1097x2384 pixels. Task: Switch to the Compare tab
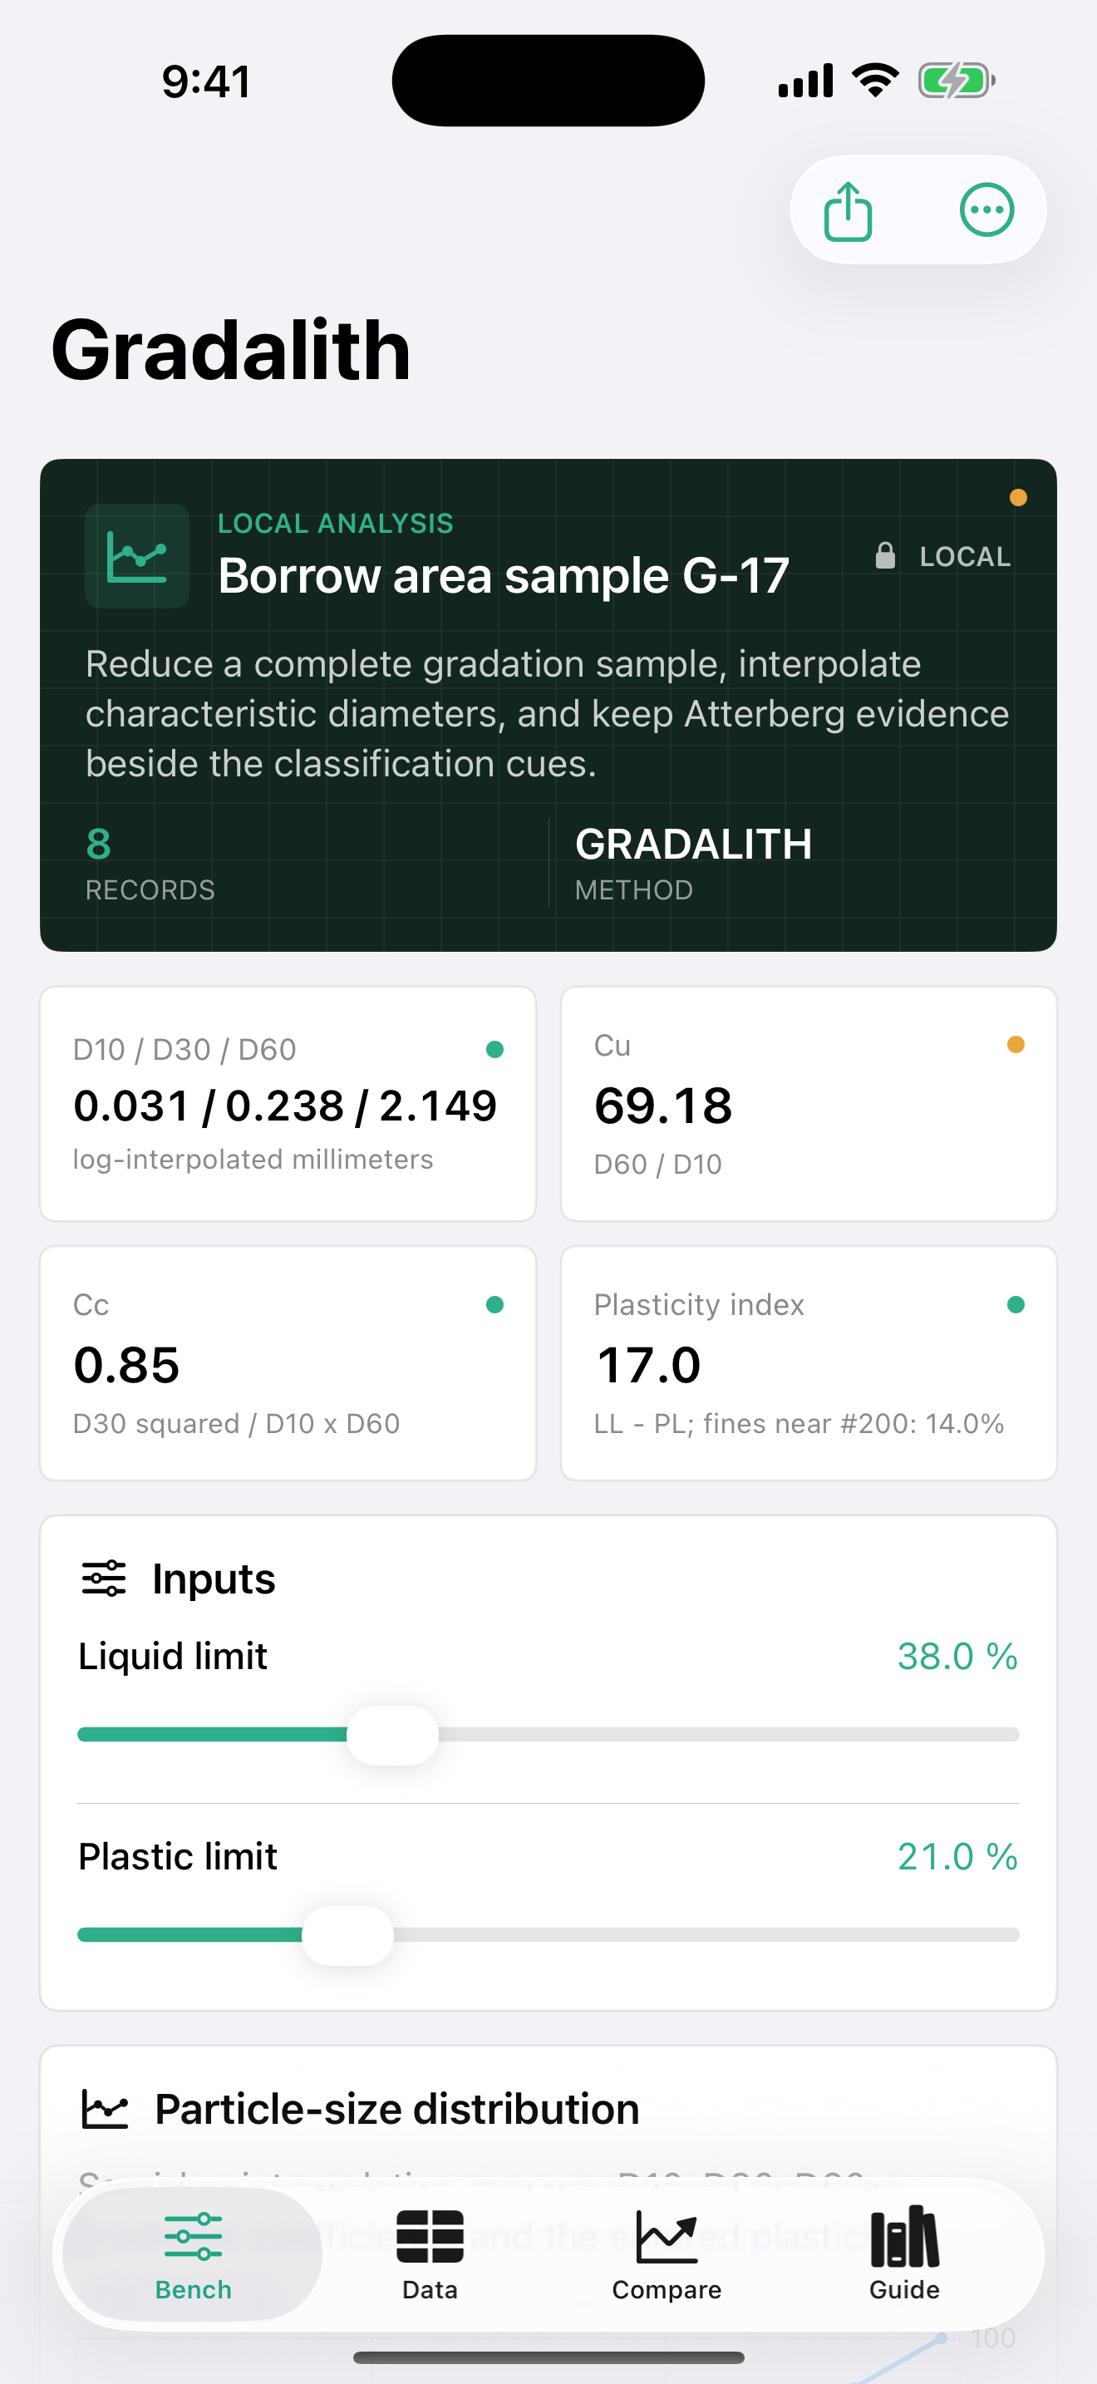(x=666, y=2254)
